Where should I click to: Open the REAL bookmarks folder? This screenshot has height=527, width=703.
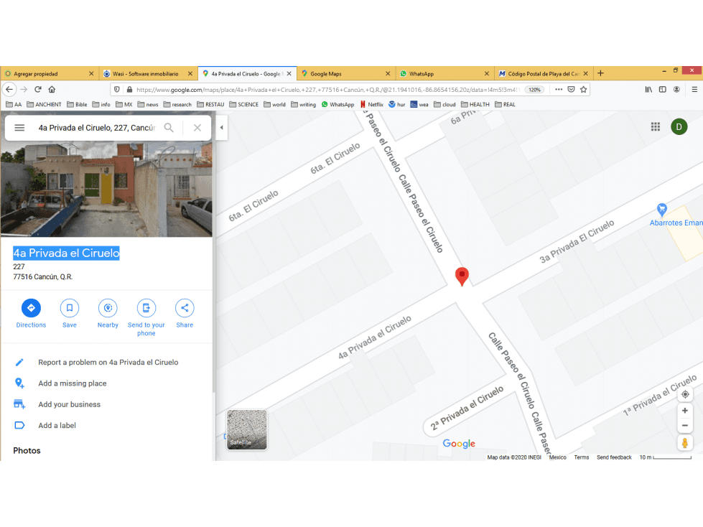[506, 104]
